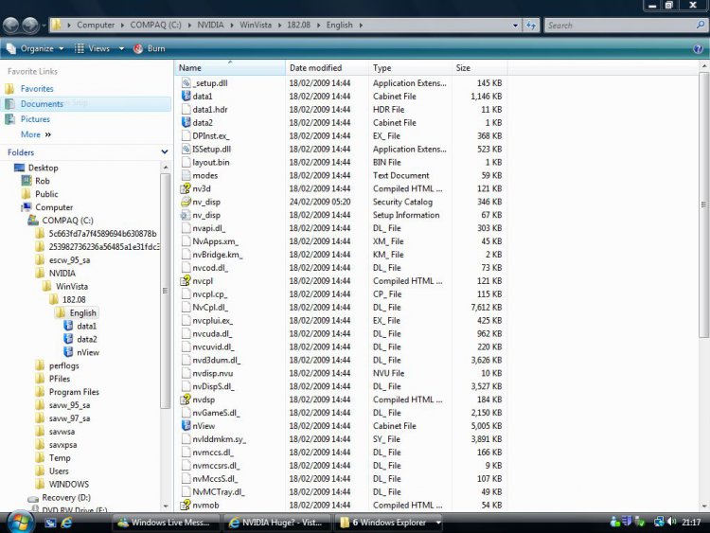The height and width of the screenshot is (533, 710).
Task: Click the Burn toolbar button
Action: [x=150, y=48]
